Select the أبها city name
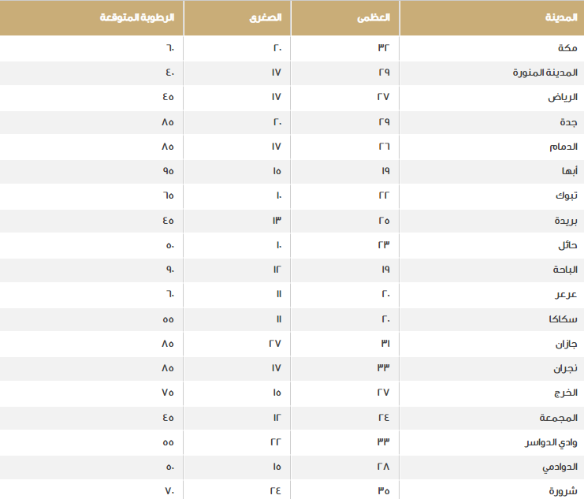Screen dimensions: 584x499 click(x=570, y=171)
